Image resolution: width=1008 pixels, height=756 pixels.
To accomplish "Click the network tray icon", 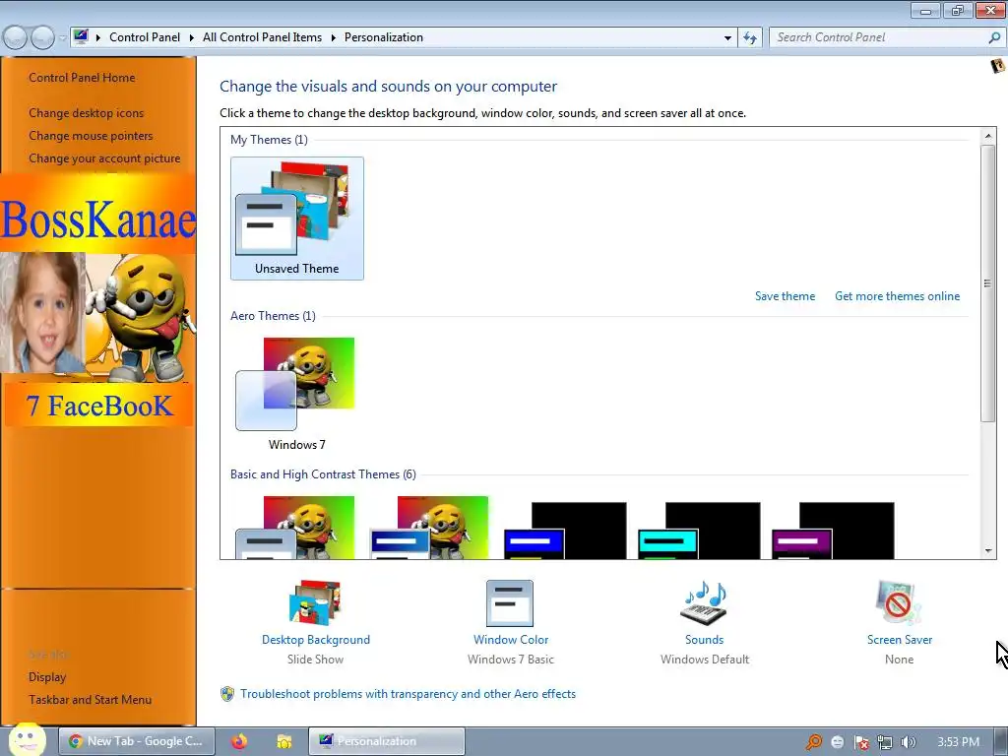I will [x=885, y=742].
